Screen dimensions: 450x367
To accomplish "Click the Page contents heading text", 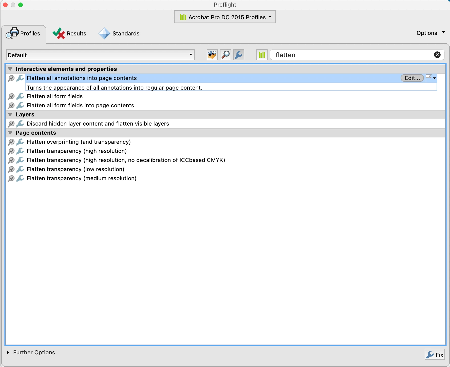I will [36, 133].
